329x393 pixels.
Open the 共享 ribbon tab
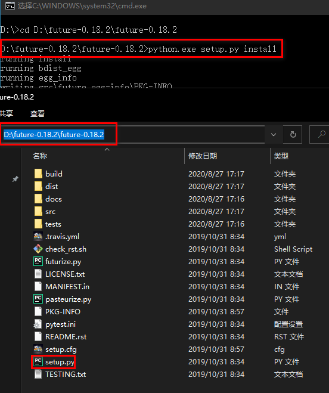click(7, 113)
